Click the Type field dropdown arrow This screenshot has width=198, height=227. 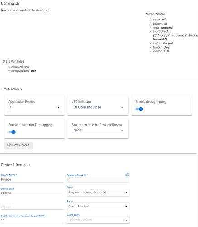[x=126, y=192]
